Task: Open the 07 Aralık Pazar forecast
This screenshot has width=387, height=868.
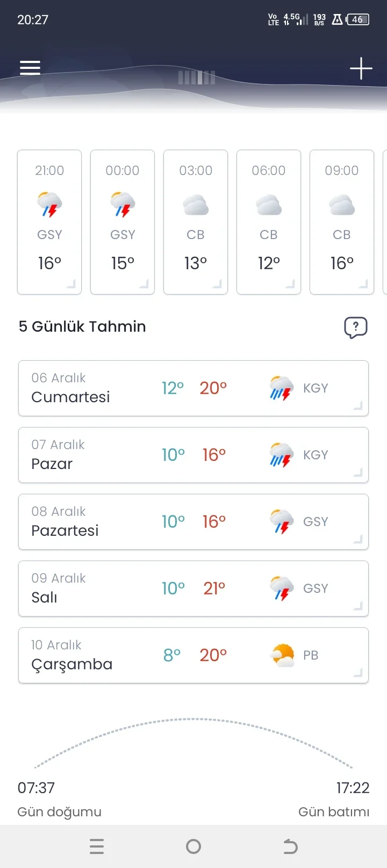Action: 193,455
